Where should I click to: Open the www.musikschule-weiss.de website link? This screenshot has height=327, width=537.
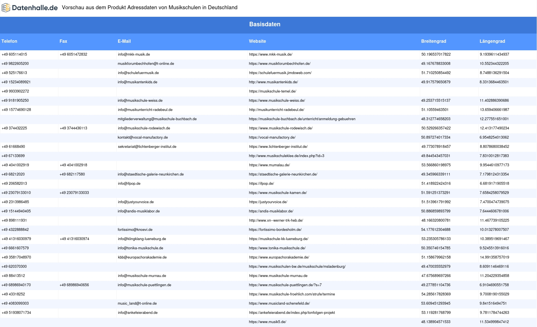coord(277,101)
